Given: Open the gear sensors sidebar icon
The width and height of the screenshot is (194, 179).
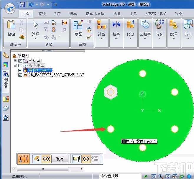Looking at the screenshot, I should point(6,118).
